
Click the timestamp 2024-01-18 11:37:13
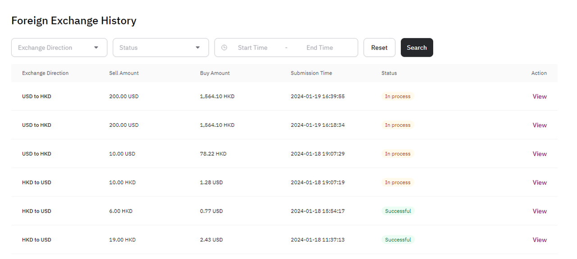pos(318,240)
